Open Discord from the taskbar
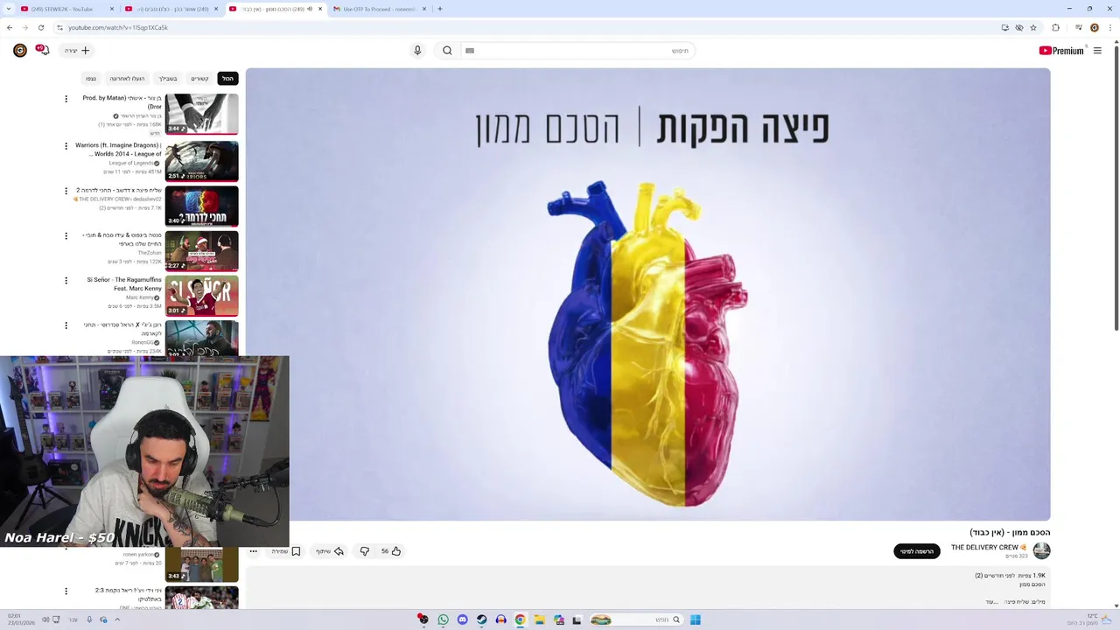This screenshot has width=1120, height=630. pyautogui.click(x=462, y=619)
